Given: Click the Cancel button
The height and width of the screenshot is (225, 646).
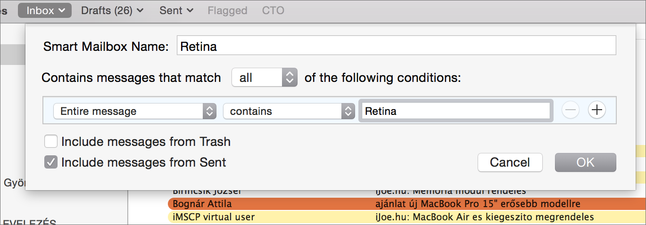Looking at the screenshot, I should tap(510, 162).
